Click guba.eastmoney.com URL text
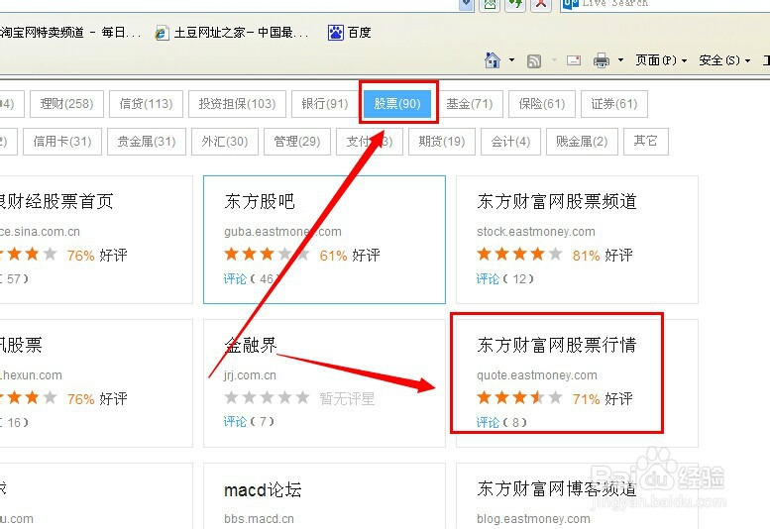Screen dimensions: 770x529 [282, 232]
